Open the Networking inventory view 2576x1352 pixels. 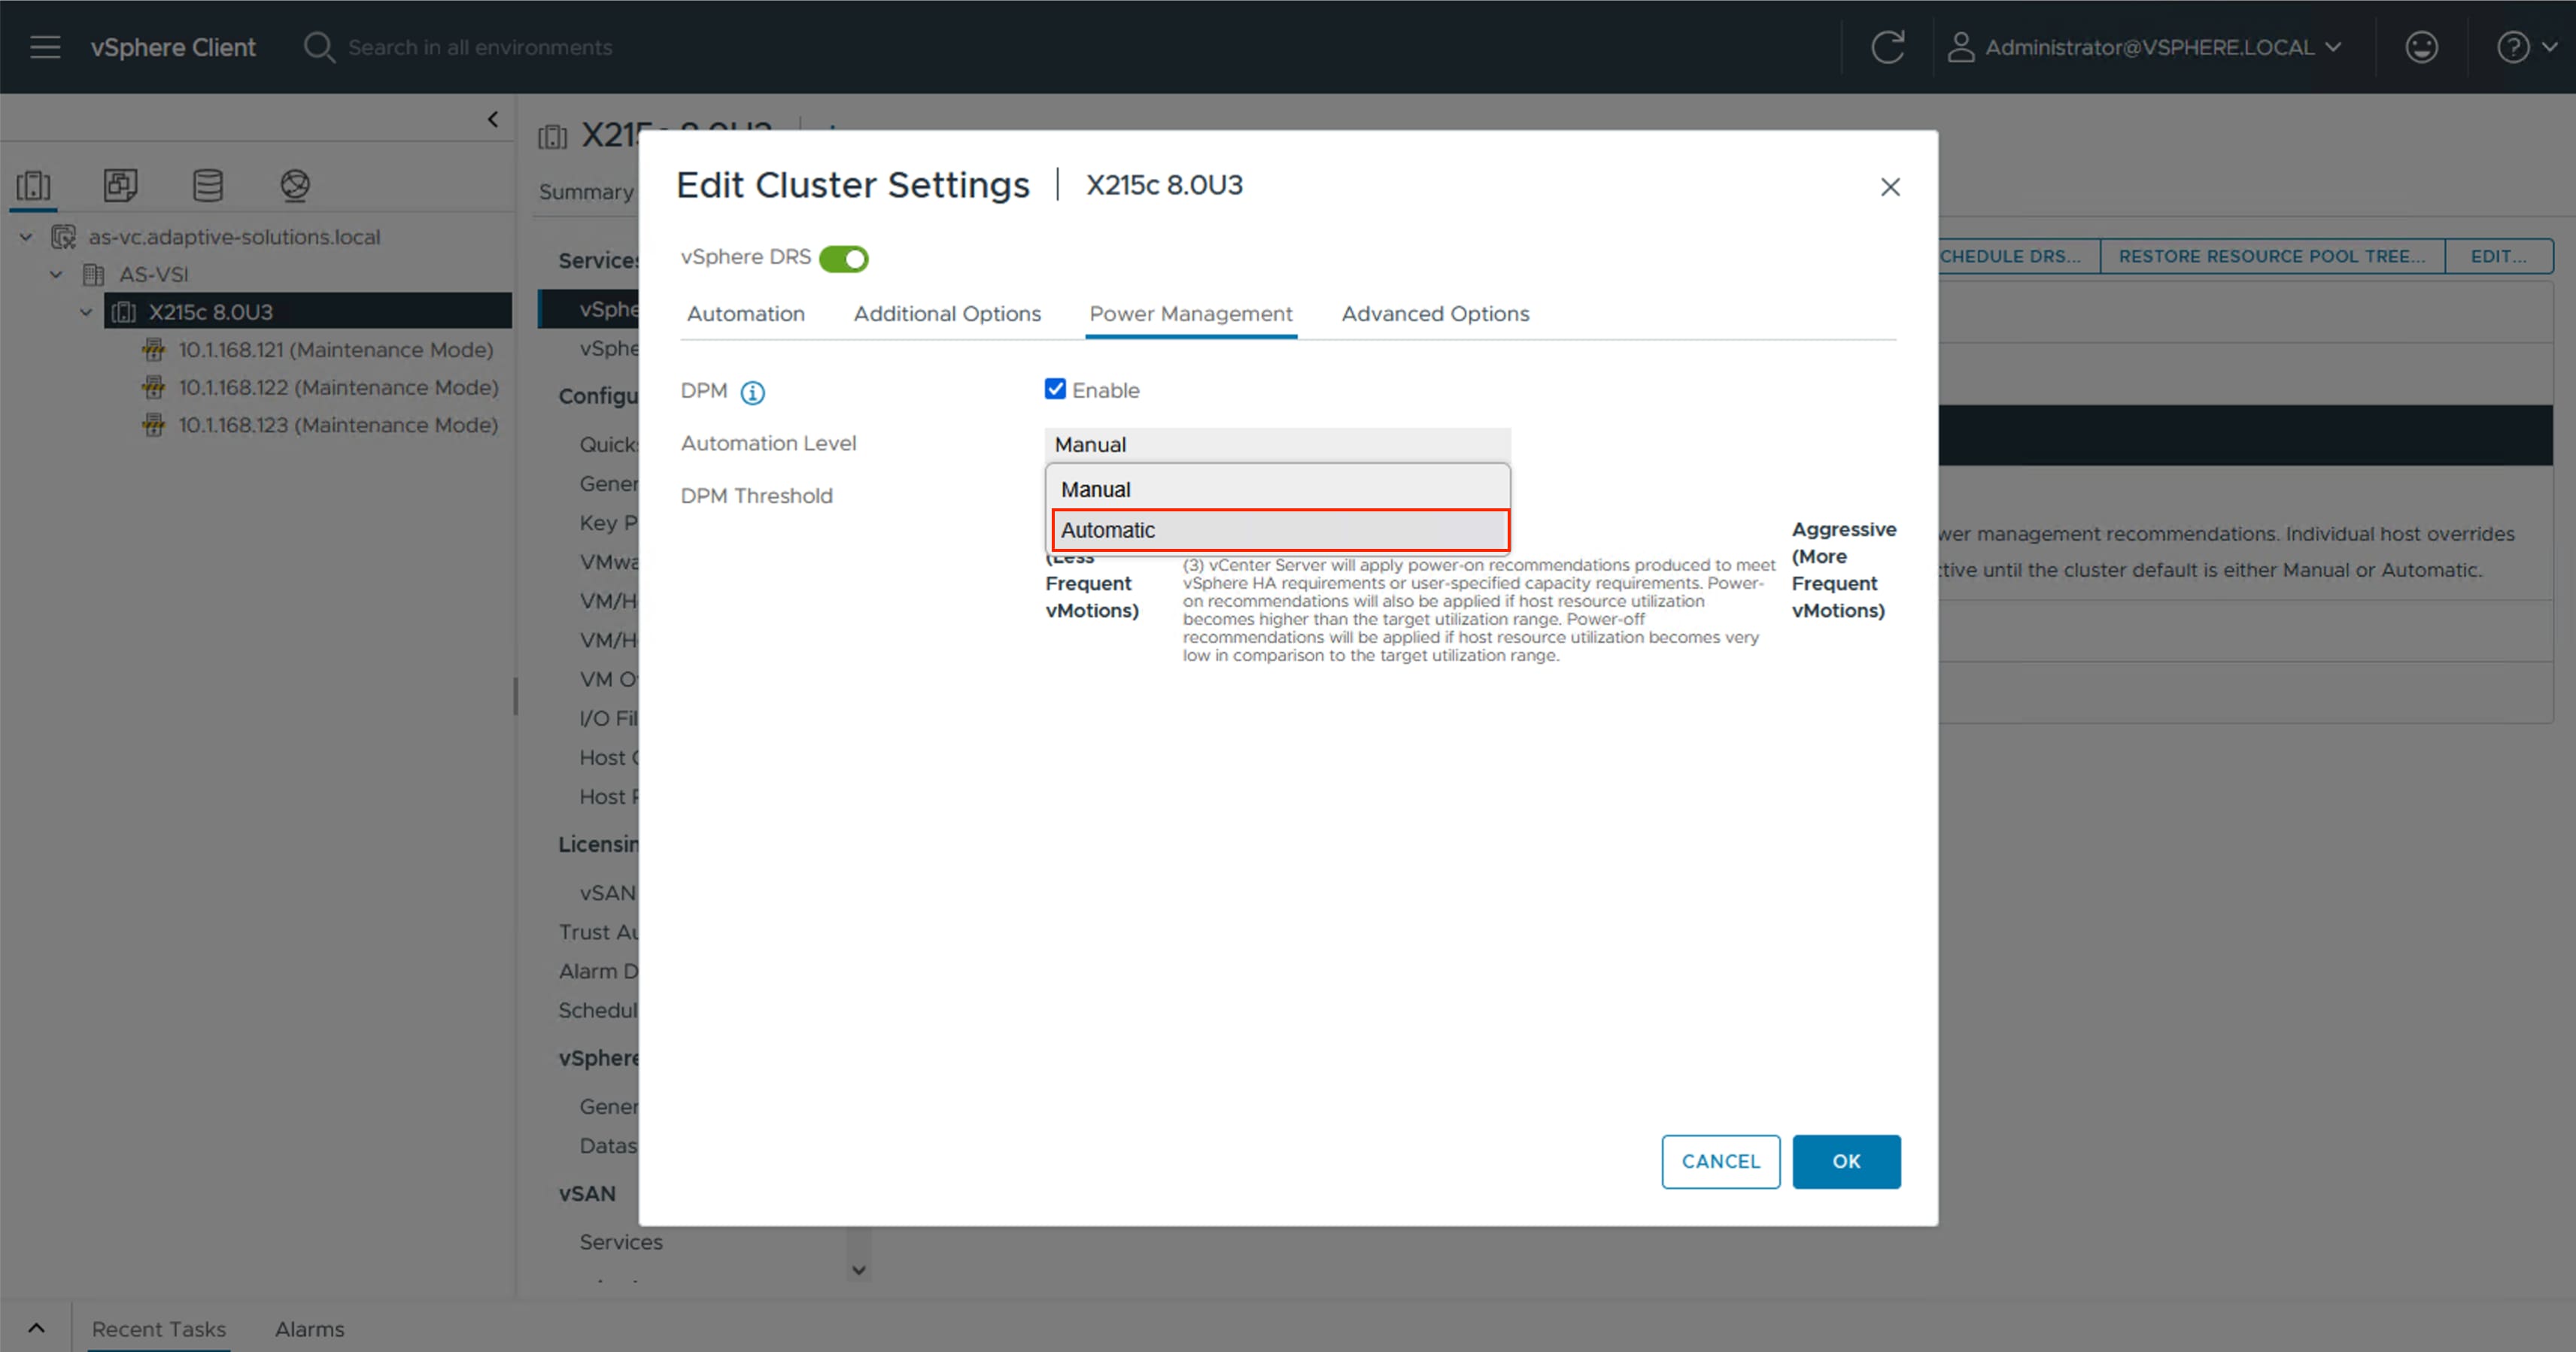click(294, 185)
